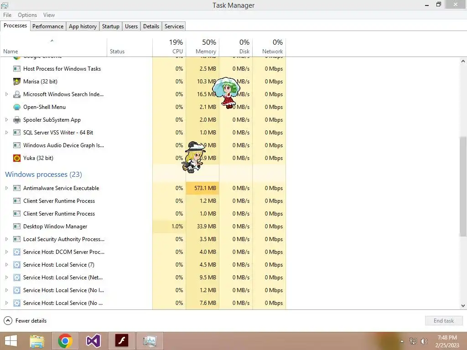467x350 pixels.
Task: Select Service Host: Local Service (No I... row
Action: pyautogui.click(x=143, y=290)
